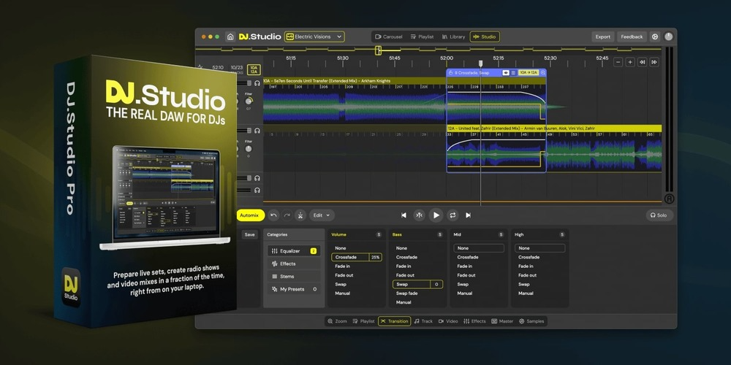
Task: Open the Electric Visions project dropdown
Action: click(314, 36)
